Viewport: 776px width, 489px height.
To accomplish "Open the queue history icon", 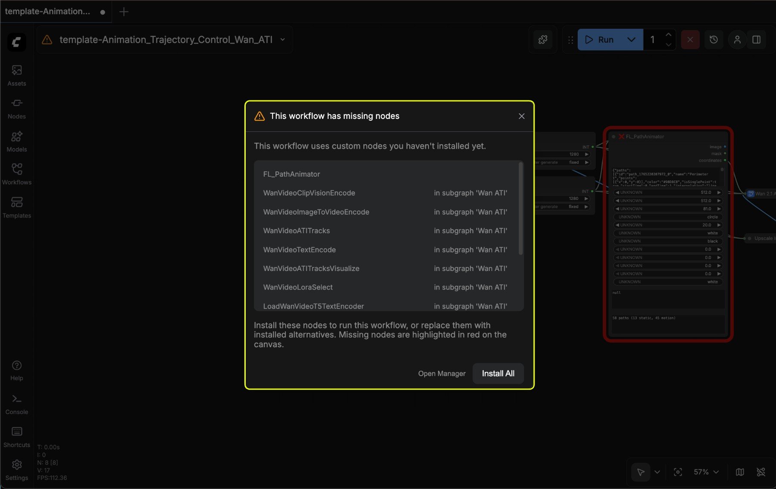I will [x=714, y=40].
